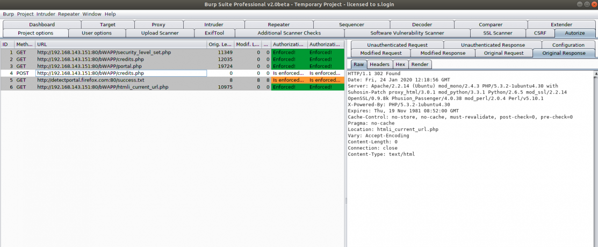Open the Intruder menu

(x=46, y=14)
